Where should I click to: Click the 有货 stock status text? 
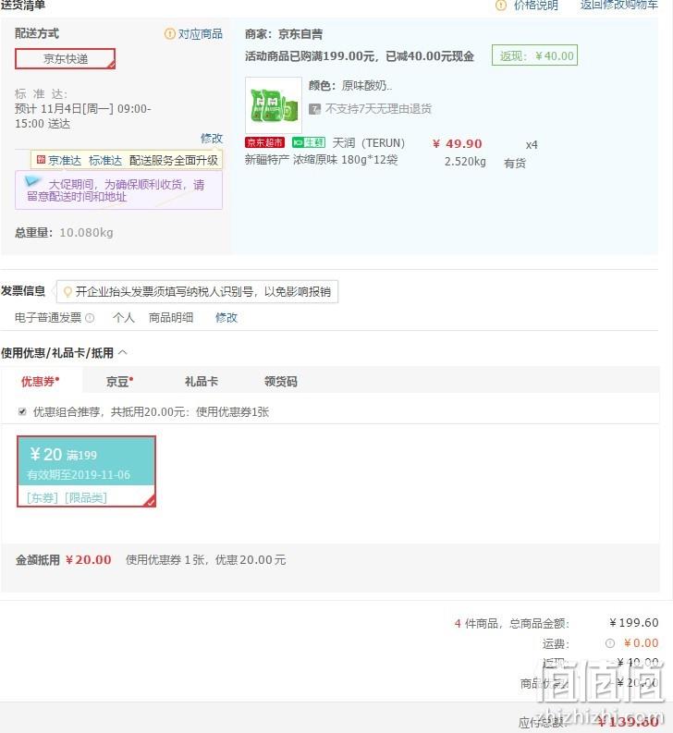click(514, 164)
